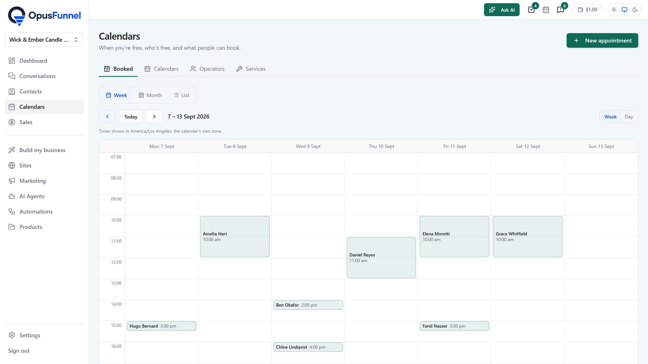This screenshot has width=648, height=364.
Task: Click the Products folder icon
Action: tap(12, 227)
